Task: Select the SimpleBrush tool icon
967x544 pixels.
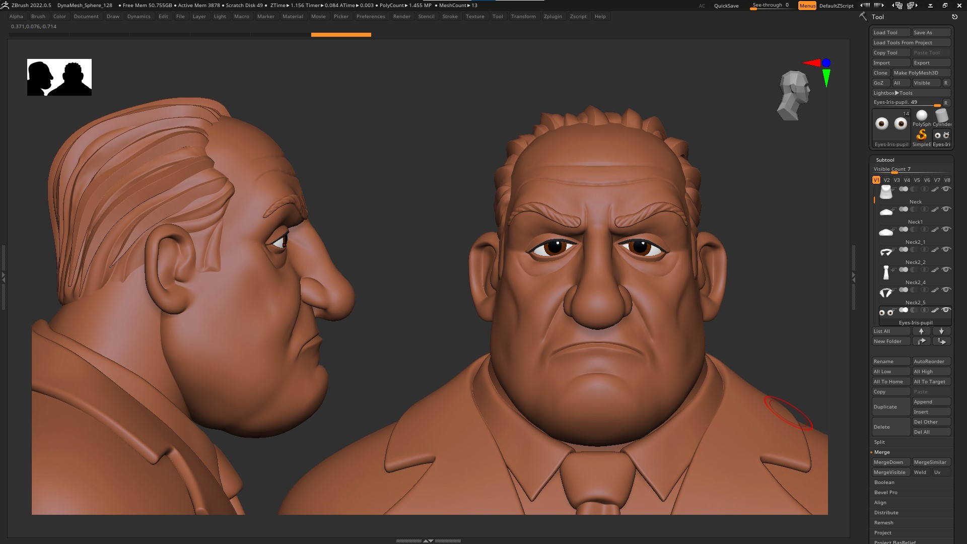Action: pos(922,138)
